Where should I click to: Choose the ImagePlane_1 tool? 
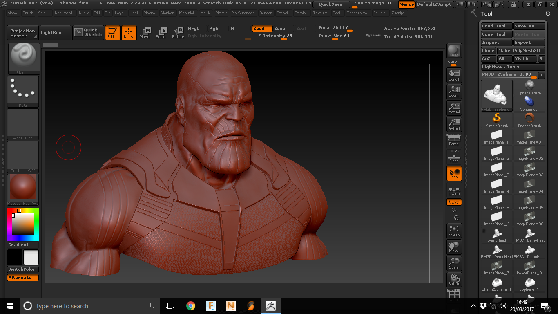point(497,137)
